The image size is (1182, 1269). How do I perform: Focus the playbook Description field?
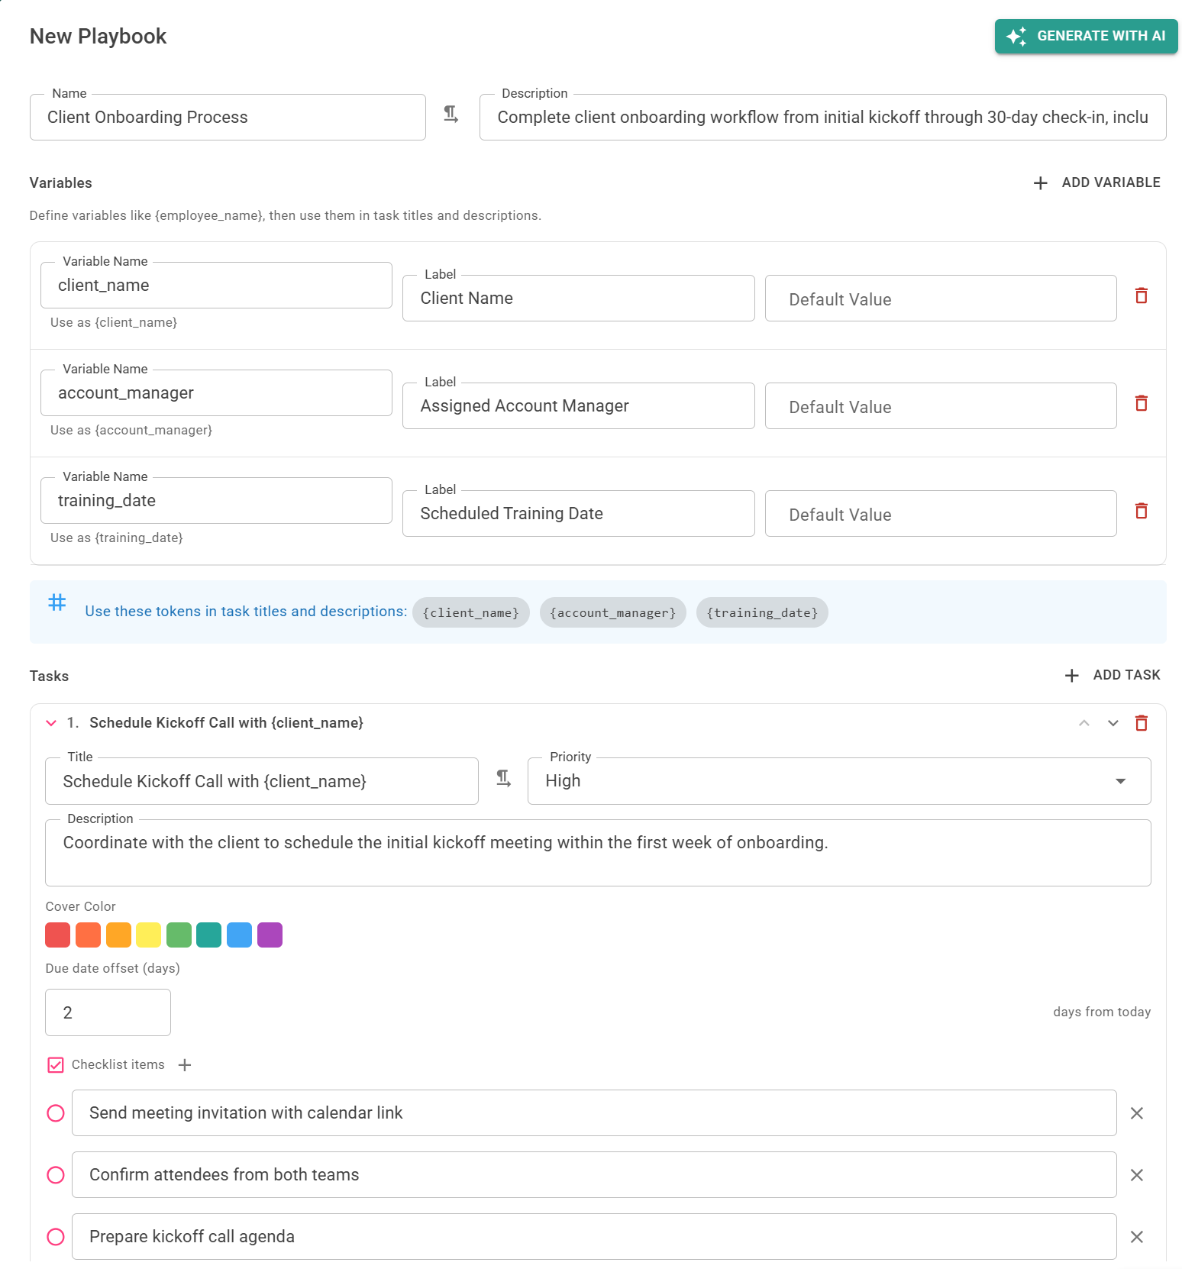[823, 117]
